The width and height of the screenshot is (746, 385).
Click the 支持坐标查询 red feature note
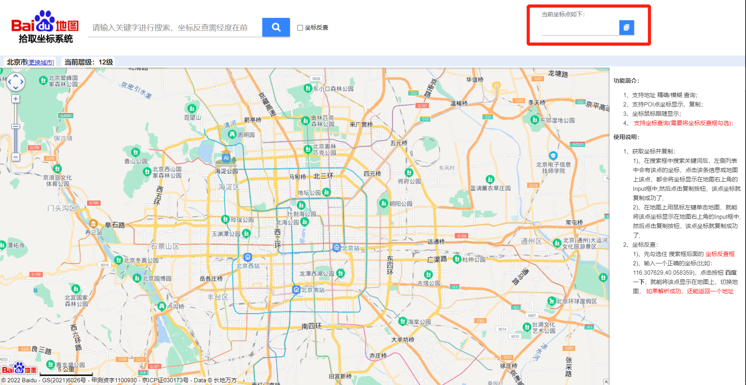point(683,123)
